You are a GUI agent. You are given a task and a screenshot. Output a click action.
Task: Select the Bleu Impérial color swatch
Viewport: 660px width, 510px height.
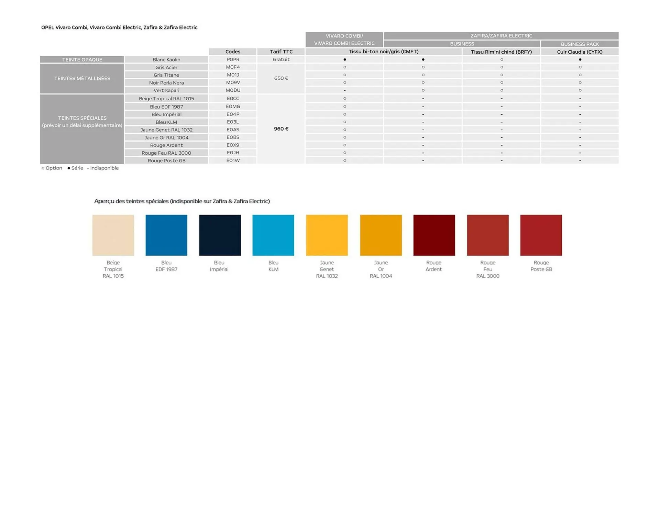220,235
